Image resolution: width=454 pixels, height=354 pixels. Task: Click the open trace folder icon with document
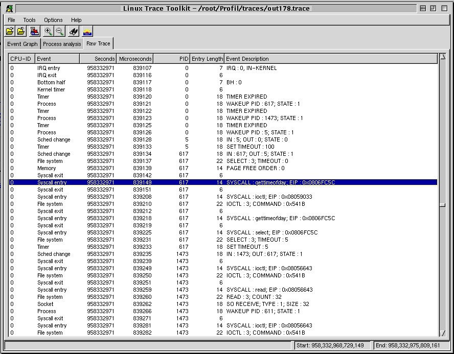click(10, 31)
